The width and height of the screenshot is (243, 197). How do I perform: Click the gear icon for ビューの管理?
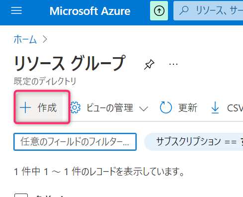coord(75,107)
